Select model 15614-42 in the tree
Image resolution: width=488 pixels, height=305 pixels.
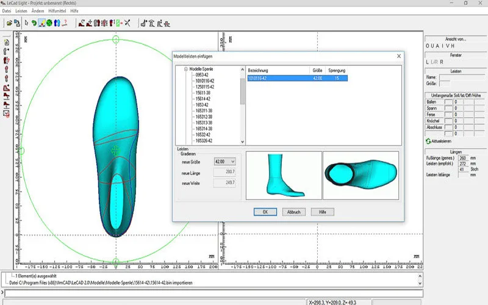tap(203, 99)
